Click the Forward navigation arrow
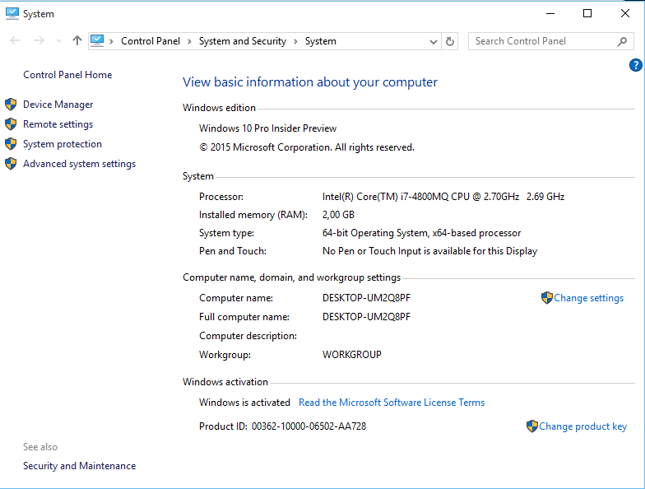Image resolution: width=645 pixels, height=489 pixels. (39, 40)
